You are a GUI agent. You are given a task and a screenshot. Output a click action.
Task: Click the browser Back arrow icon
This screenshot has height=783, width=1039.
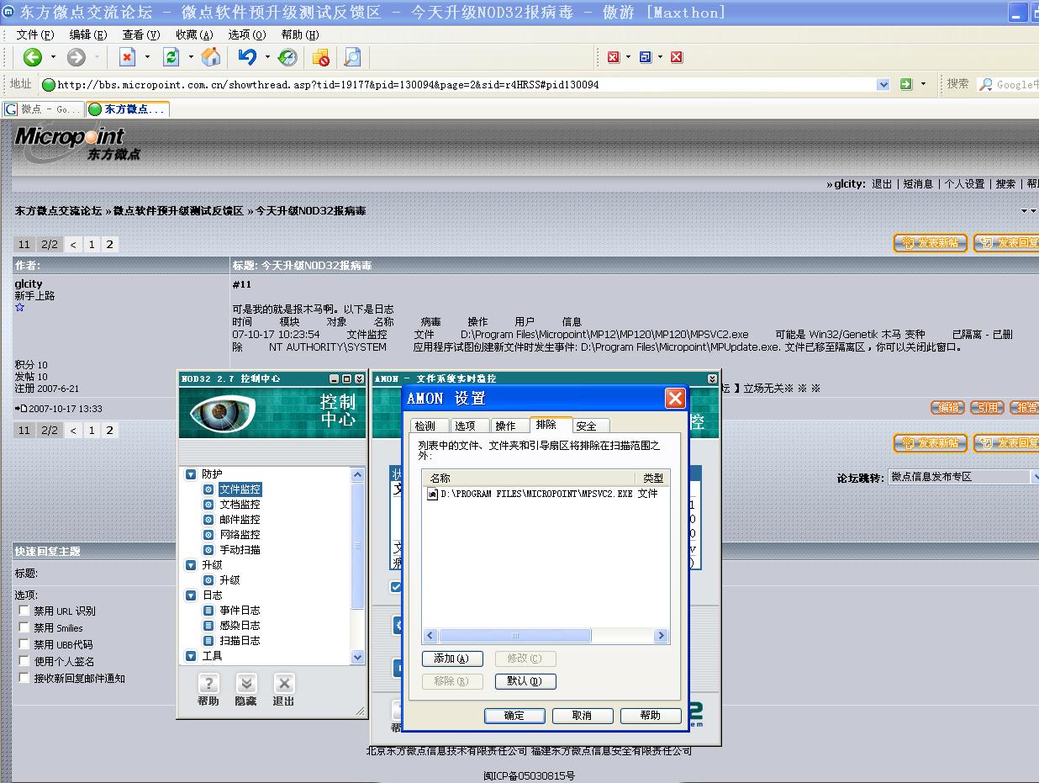coord(33,57)
